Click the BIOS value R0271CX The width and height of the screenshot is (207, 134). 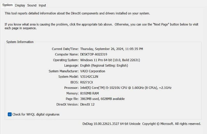tap(86, 82)
